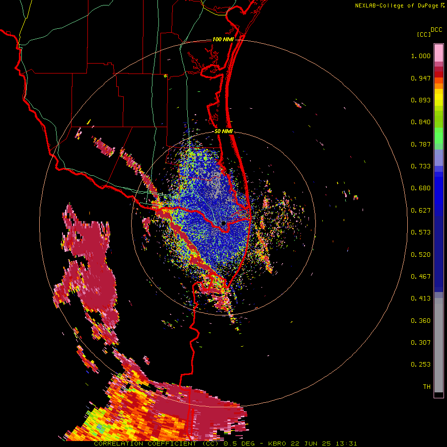Click the bright green color bar segment

pyautogui.click(x=439, y=136)
